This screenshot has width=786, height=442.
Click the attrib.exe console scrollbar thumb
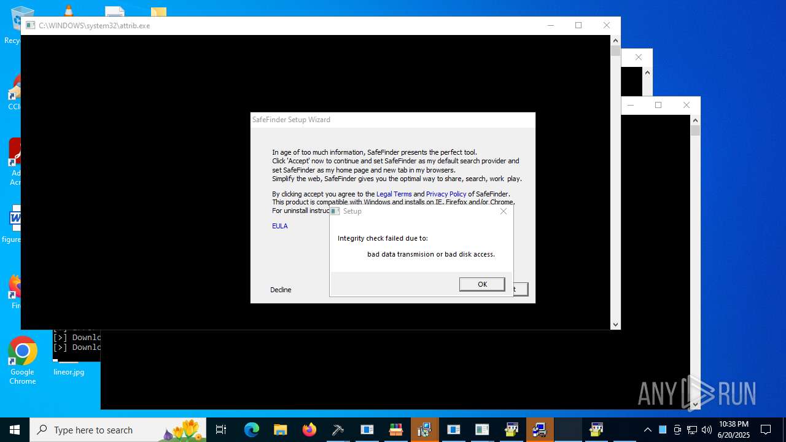point(615,50)
